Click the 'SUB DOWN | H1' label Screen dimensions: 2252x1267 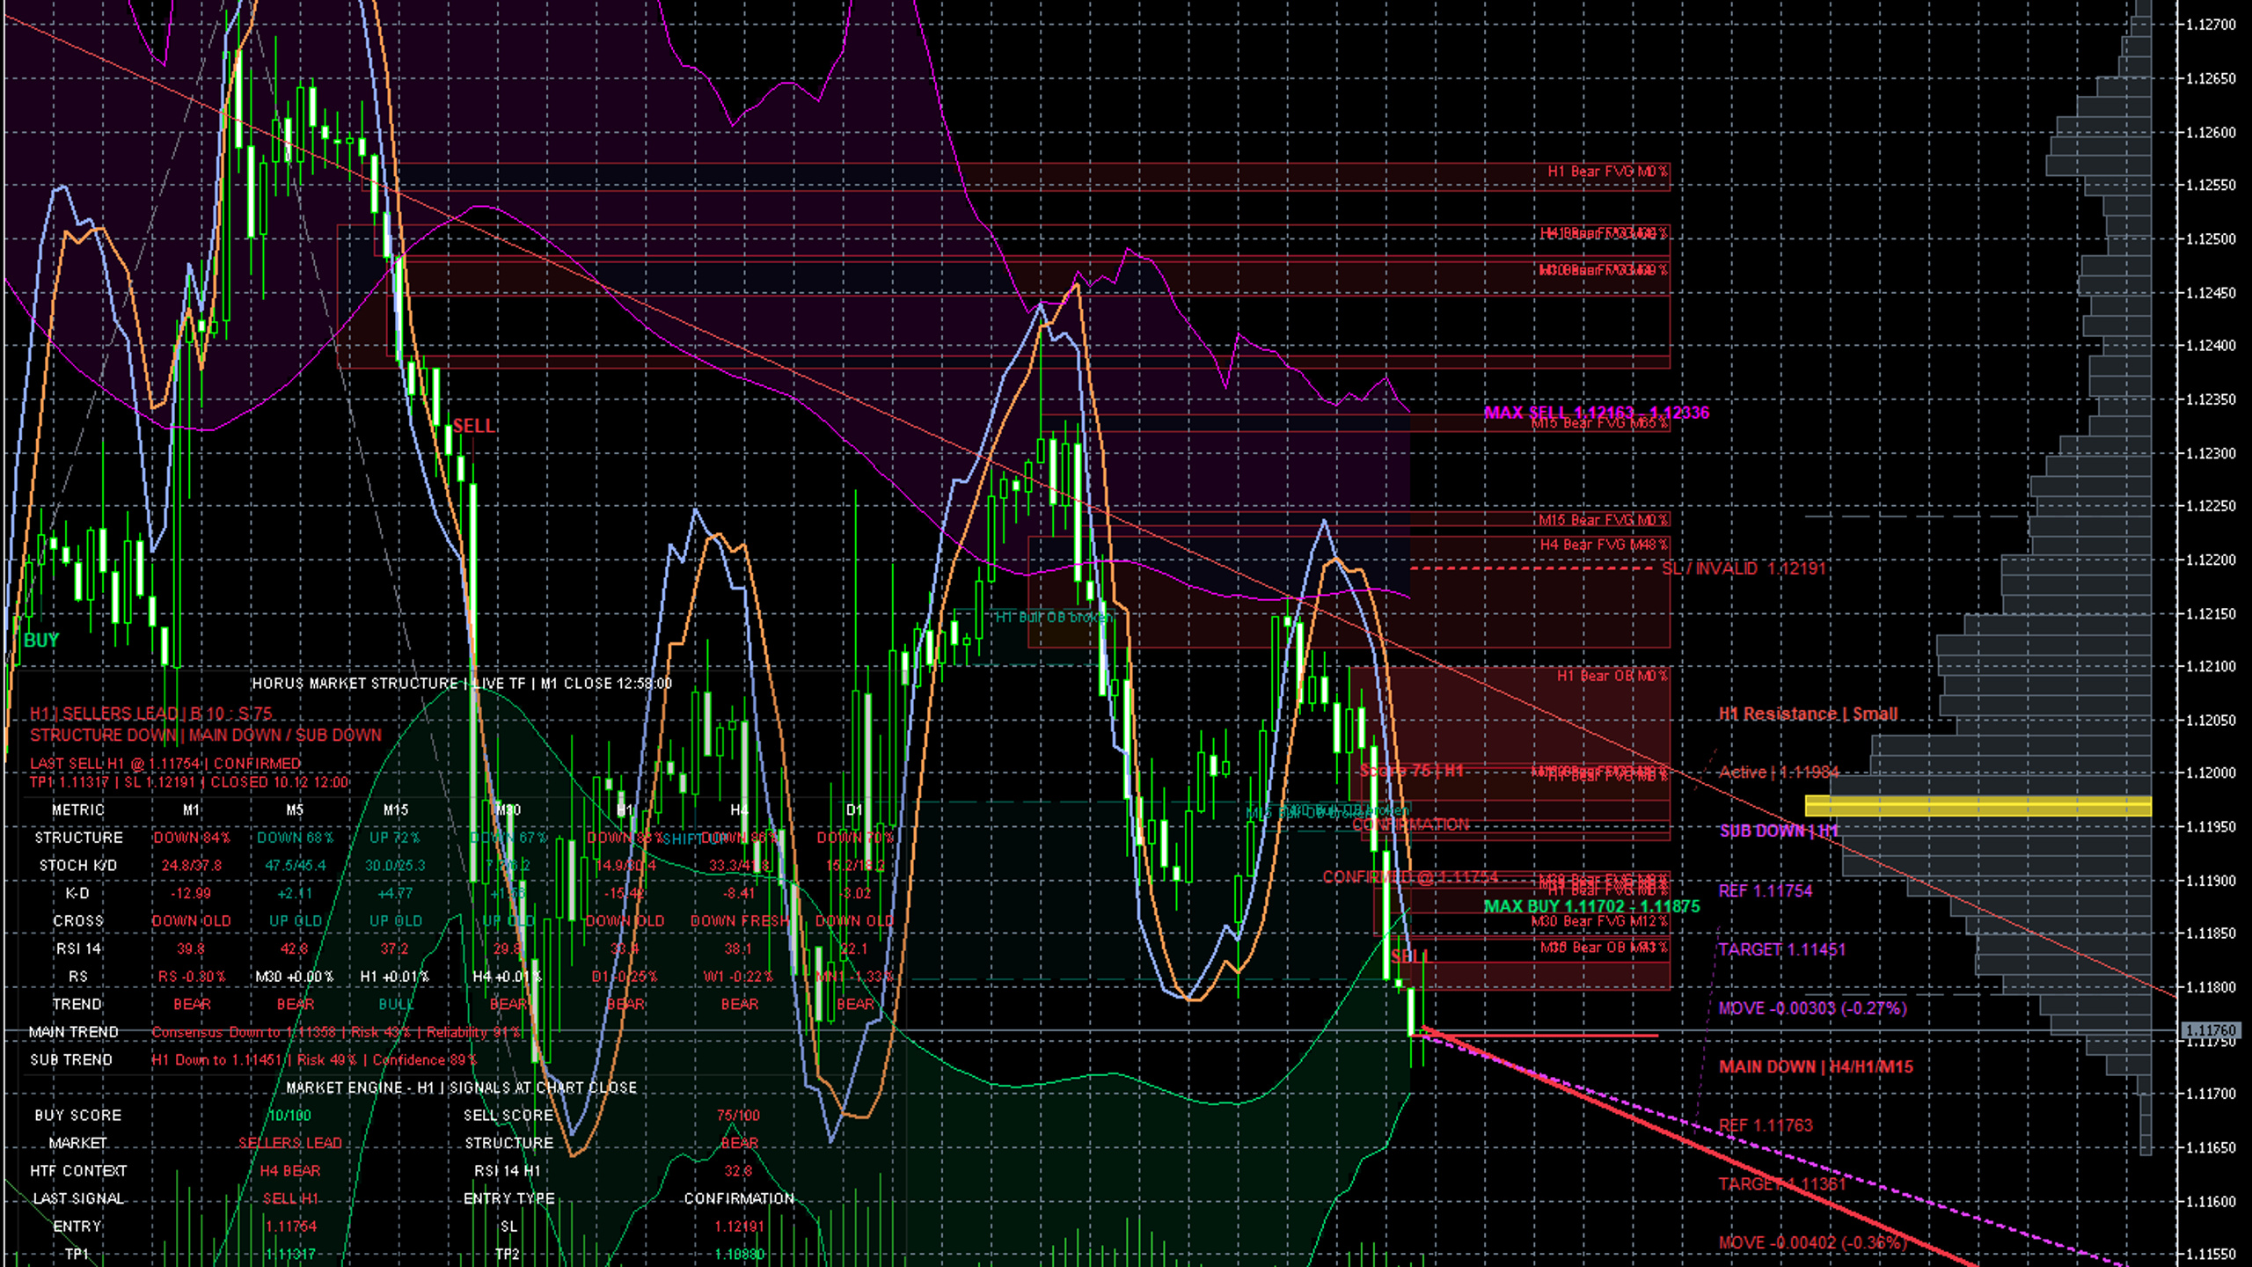click(1778, 831)
